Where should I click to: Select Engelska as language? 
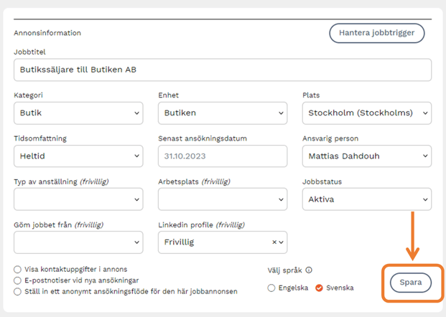click(x=271, y=288)
